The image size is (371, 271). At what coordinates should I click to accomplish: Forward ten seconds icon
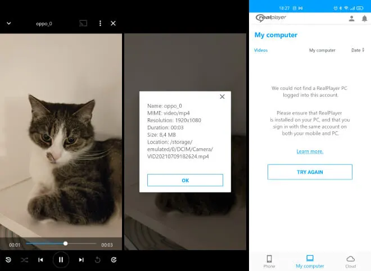[x=114, y=260]
